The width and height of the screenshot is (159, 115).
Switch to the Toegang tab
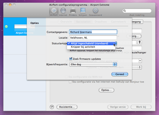coord(135,22)
